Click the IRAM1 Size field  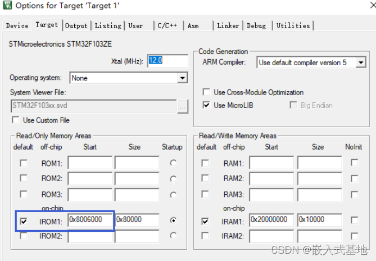[319, 220]
